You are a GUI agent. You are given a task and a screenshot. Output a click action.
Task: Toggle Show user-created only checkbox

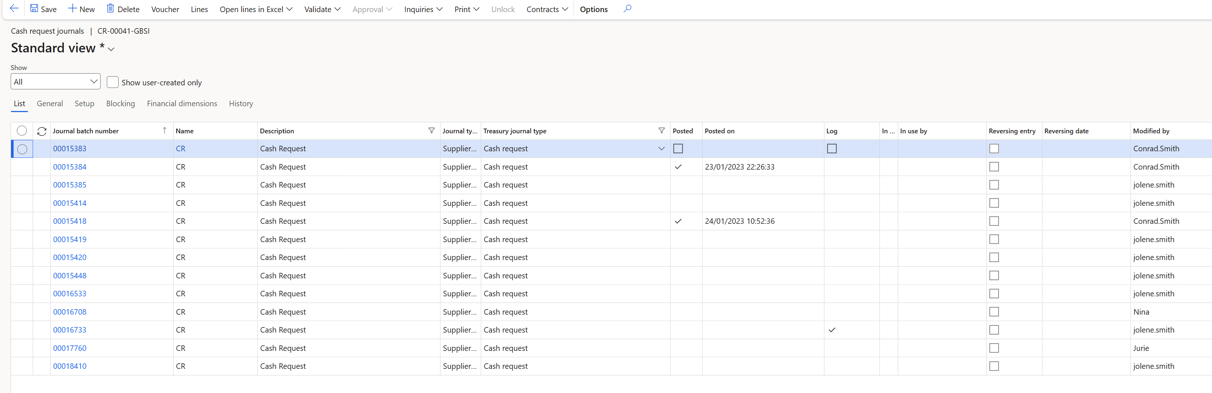click(112, 82)
